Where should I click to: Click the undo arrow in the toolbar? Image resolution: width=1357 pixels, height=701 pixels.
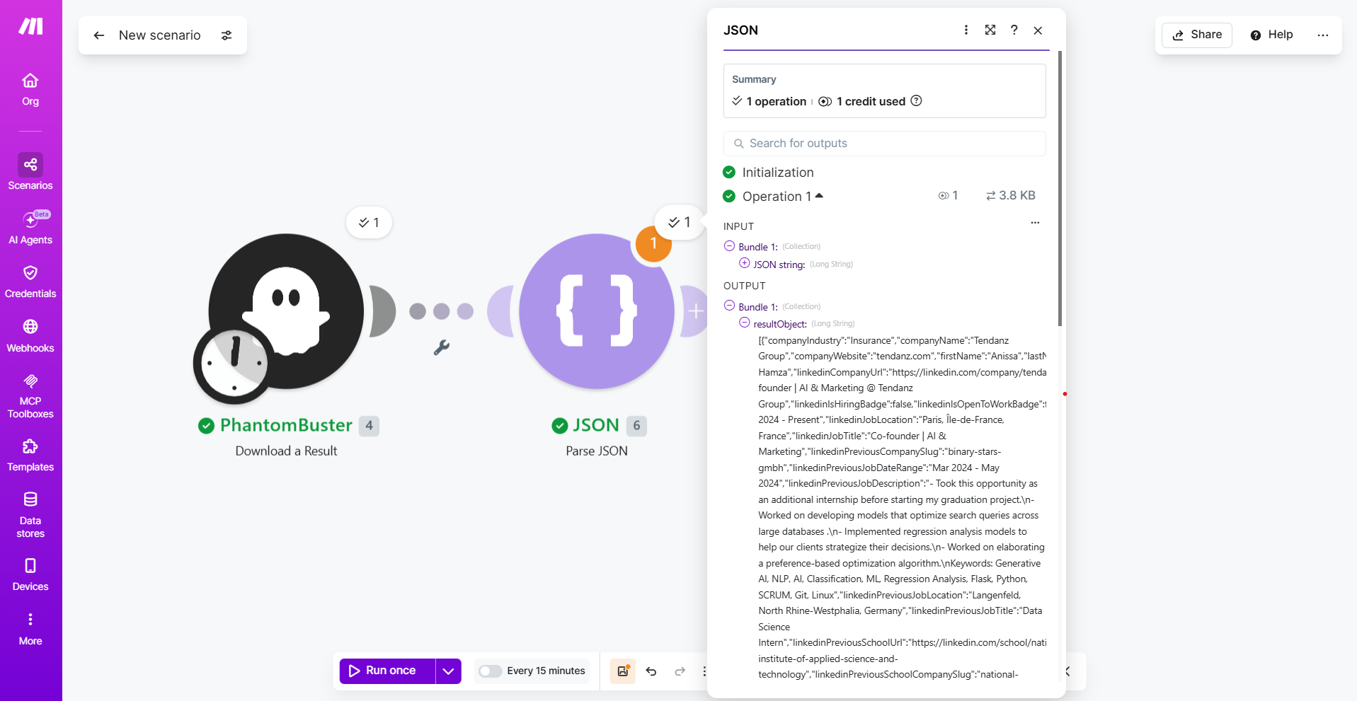click(x=651, y=671)
